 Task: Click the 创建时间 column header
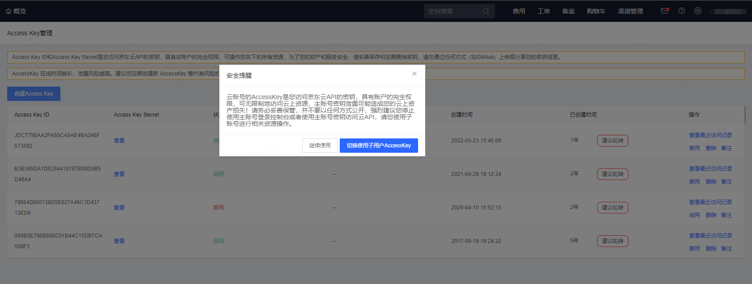pyautogui.click(x=462, y=115)
